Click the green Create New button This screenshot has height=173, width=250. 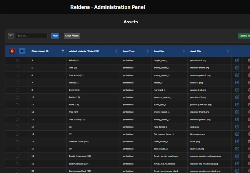(x=244, y=36)
